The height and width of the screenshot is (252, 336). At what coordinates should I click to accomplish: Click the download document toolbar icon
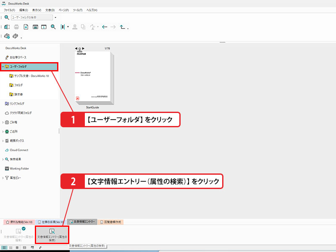point(26,27)
